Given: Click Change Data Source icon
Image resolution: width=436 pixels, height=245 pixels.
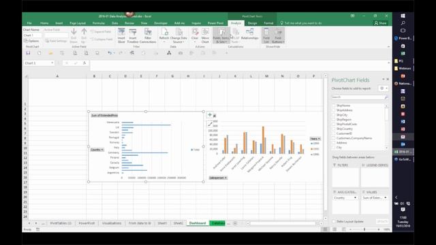Looking at the screenshot, I should 178,35.
